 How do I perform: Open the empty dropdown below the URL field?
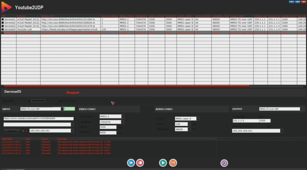coord(72,125)
